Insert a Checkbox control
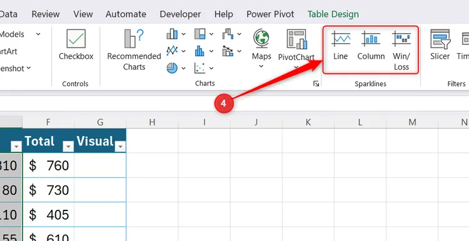Image resolution: width=469 pixels, height=241 pixels. 76,45
